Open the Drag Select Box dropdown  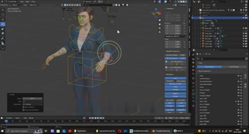pos(33,5)
